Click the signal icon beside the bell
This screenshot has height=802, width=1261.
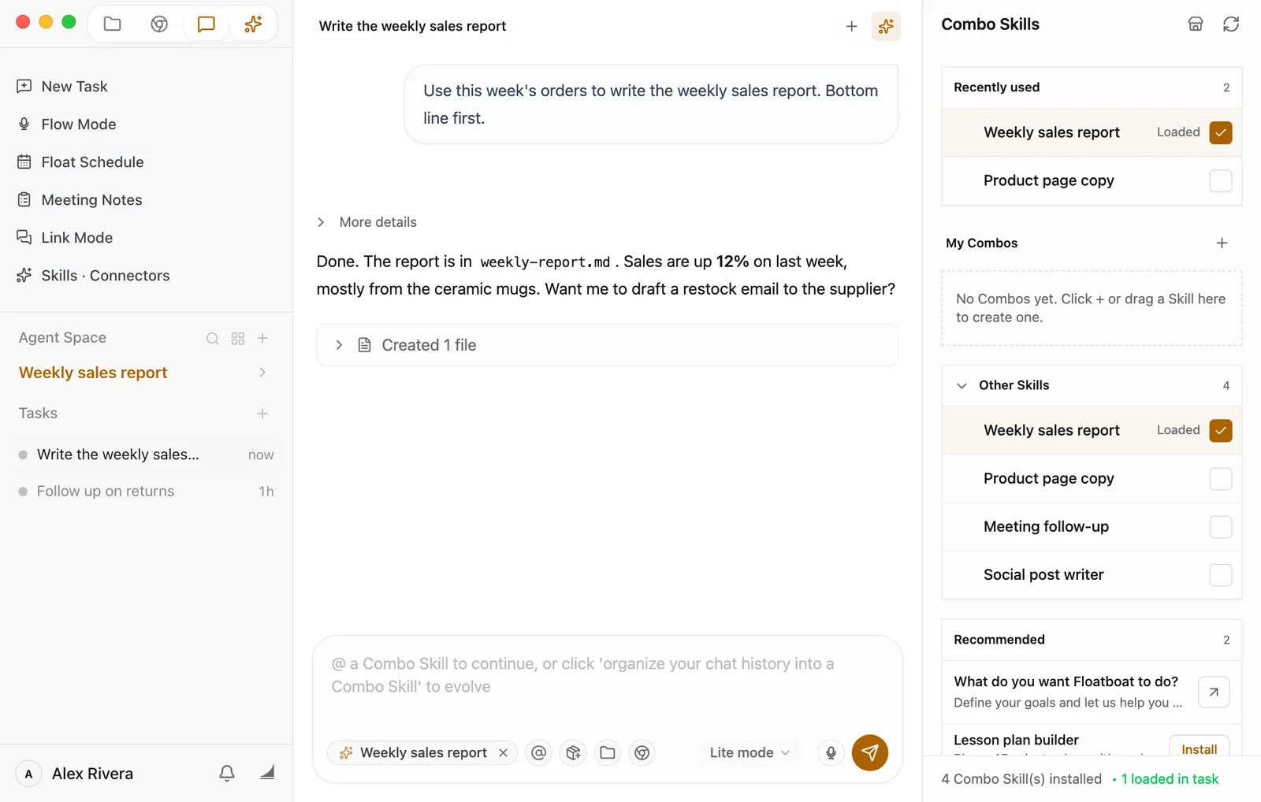pos(267,773)
